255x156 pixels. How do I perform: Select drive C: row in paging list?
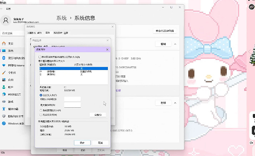click(x=74, y=69)
